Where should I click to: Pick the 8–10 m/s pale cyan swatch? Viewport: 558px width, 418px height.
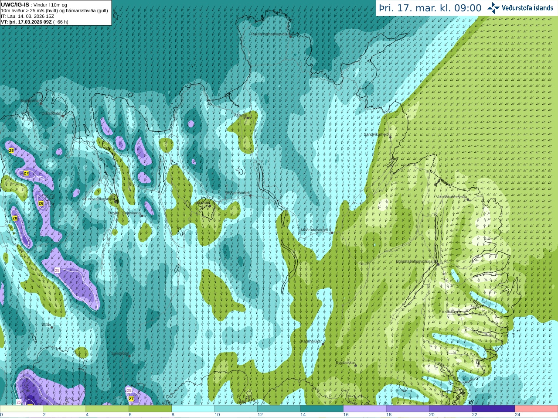(x=193, y=409)
